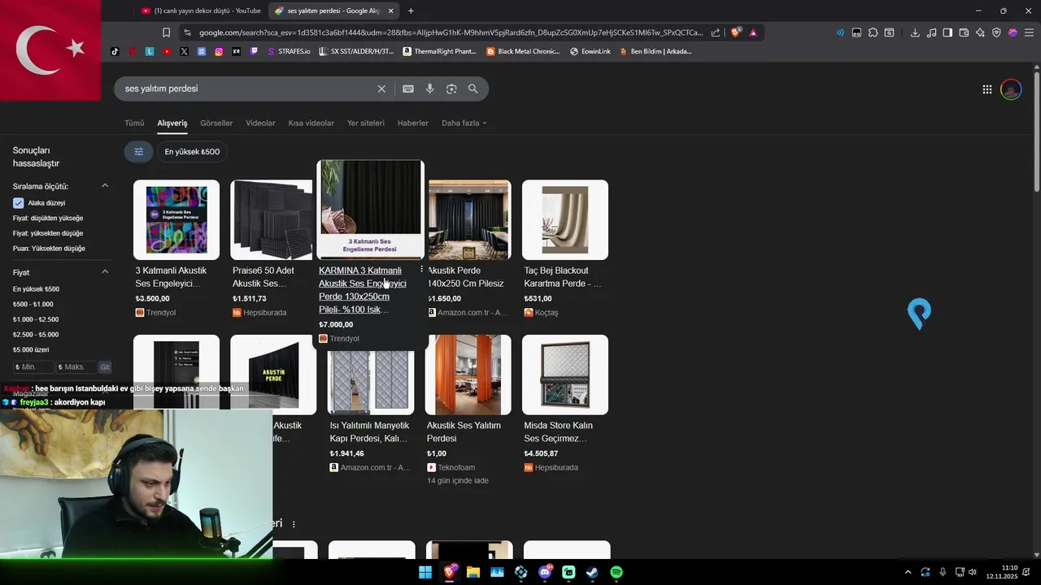The height and width of the screenshot is (585, 1041).
Task: Open Brave Rewards triangle icon
Action: [753, 32]
